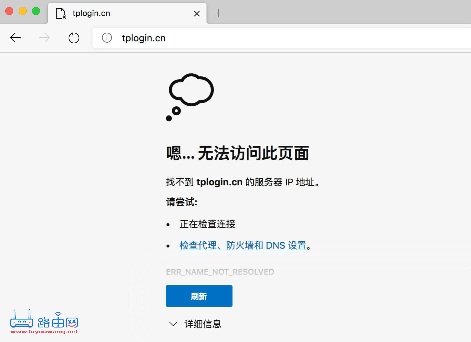Navigate back with the back arrow

pyautogui.click(x=15, y=38)
